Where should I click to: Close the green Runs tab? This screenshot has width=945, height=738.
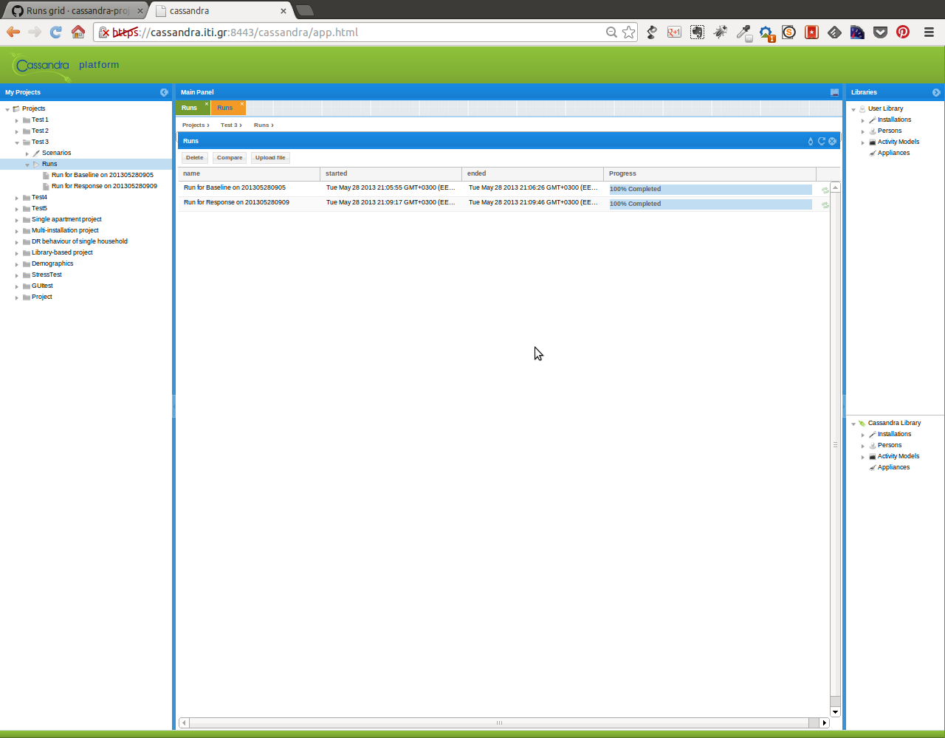[207, 104]
